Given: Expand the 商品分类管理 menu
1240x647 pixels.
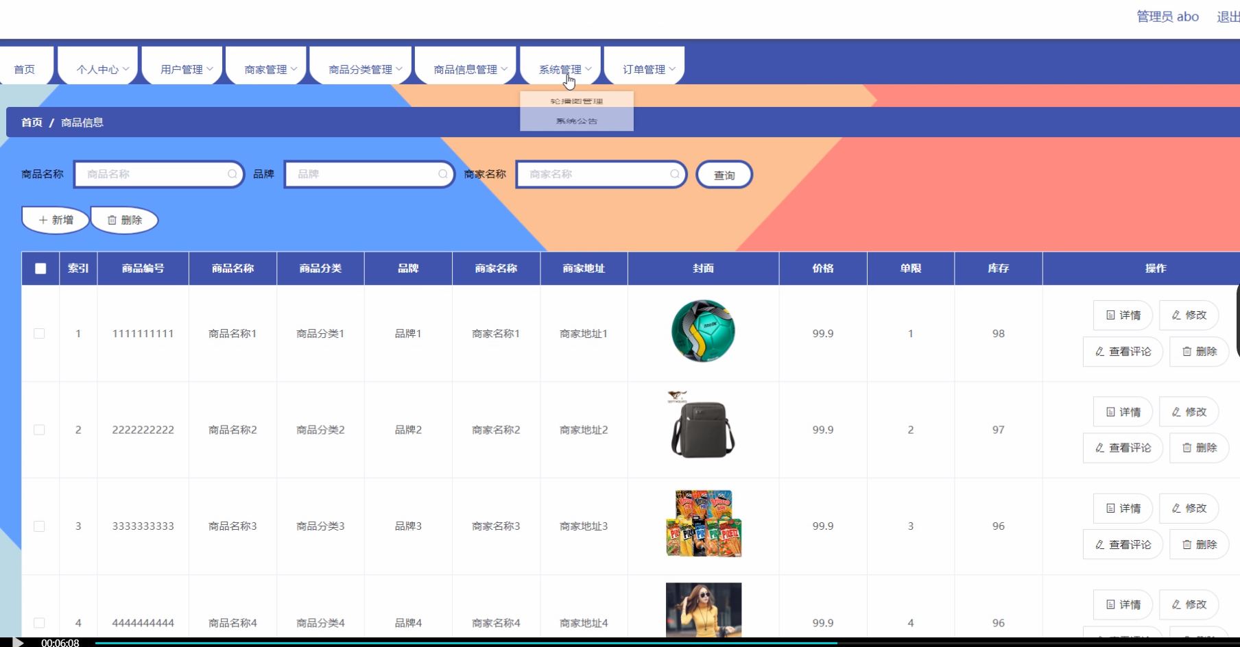Looking at the screenshot, I should coord(361,66).
